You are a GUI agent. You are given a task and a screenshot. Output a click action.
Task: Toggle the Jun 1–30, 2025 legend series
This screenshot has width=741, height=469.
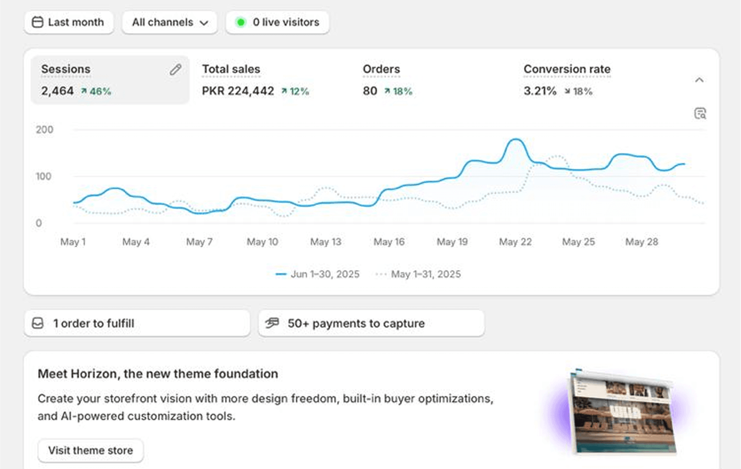point(318,274)
